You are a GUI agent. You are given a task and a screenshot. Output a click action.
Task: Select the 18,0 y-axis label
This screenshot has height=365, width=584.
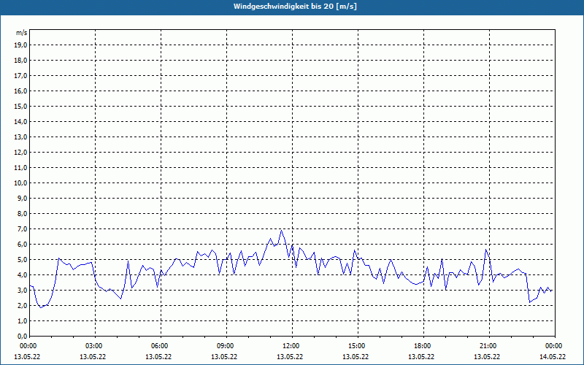click(x=21, y=61)
